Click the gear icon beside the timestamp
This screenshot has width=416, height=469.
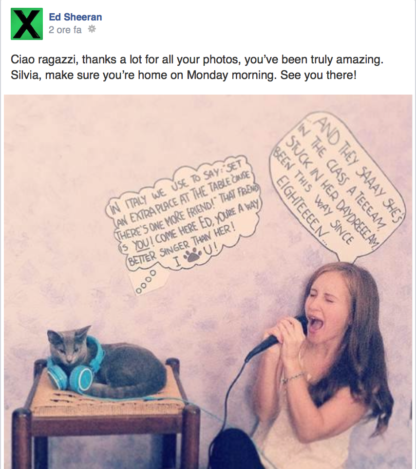(92, 29)
